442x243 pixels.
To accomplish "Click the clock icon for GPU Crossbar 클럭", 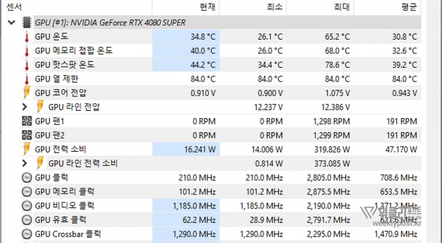I will tap(27, 234).
